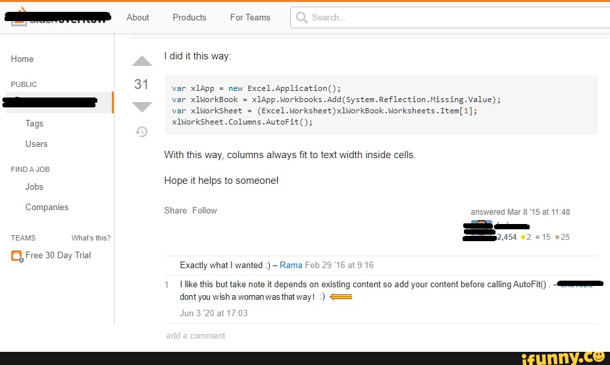Share this answer
The height and width of the screenshot is (365, 610).
coord(176,211)
